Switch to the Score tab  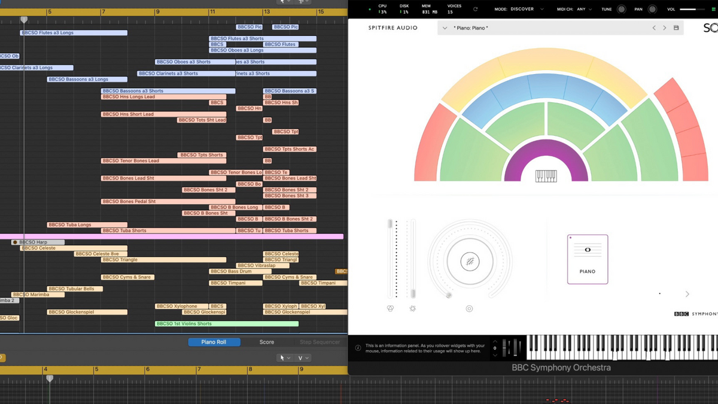click(267, 342)
